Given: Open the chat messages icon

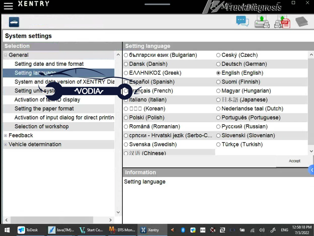Looking at the screenshot, I should [242, 21].
